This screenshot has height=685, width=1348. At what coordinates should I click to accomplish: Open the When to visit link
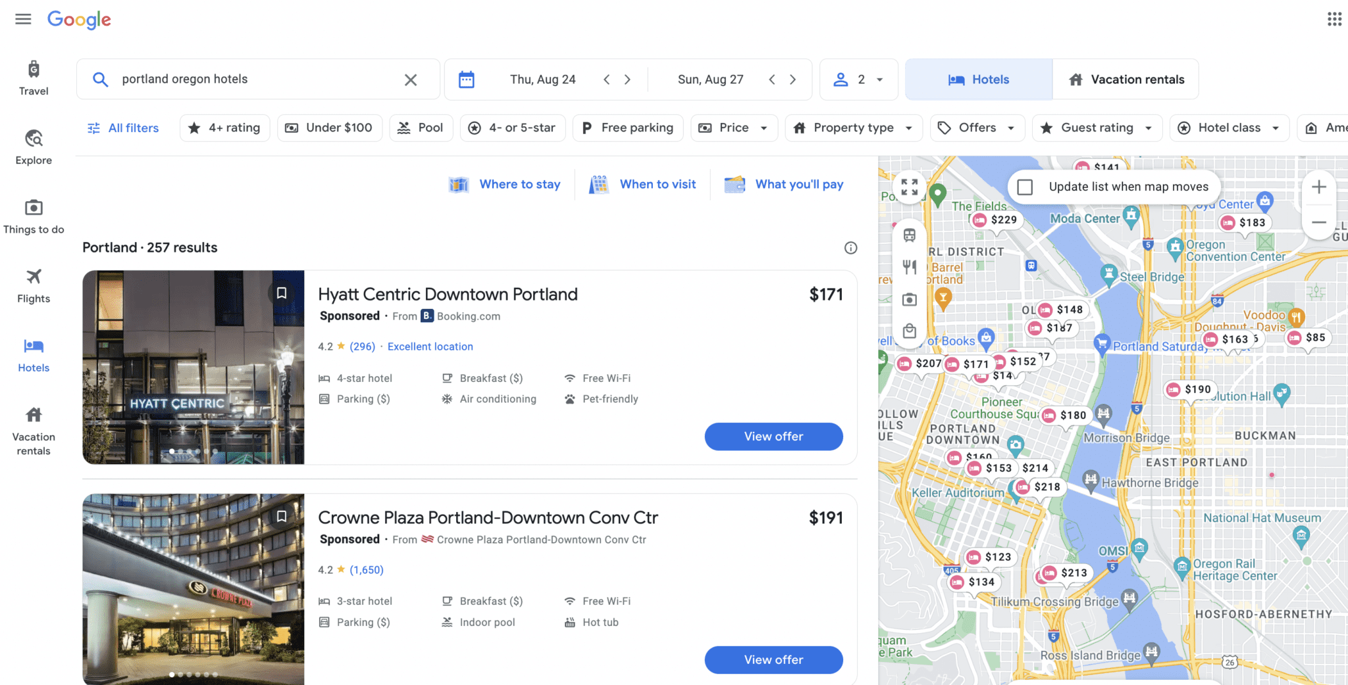coord(658,184)
